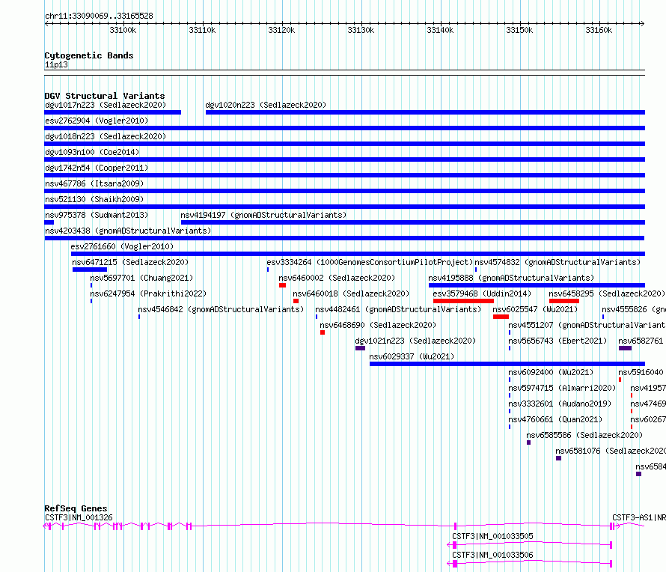This screenshot has width=666, height=572.
Task: Click nsv6029337 (Wu2021) label
Action: 412,356
